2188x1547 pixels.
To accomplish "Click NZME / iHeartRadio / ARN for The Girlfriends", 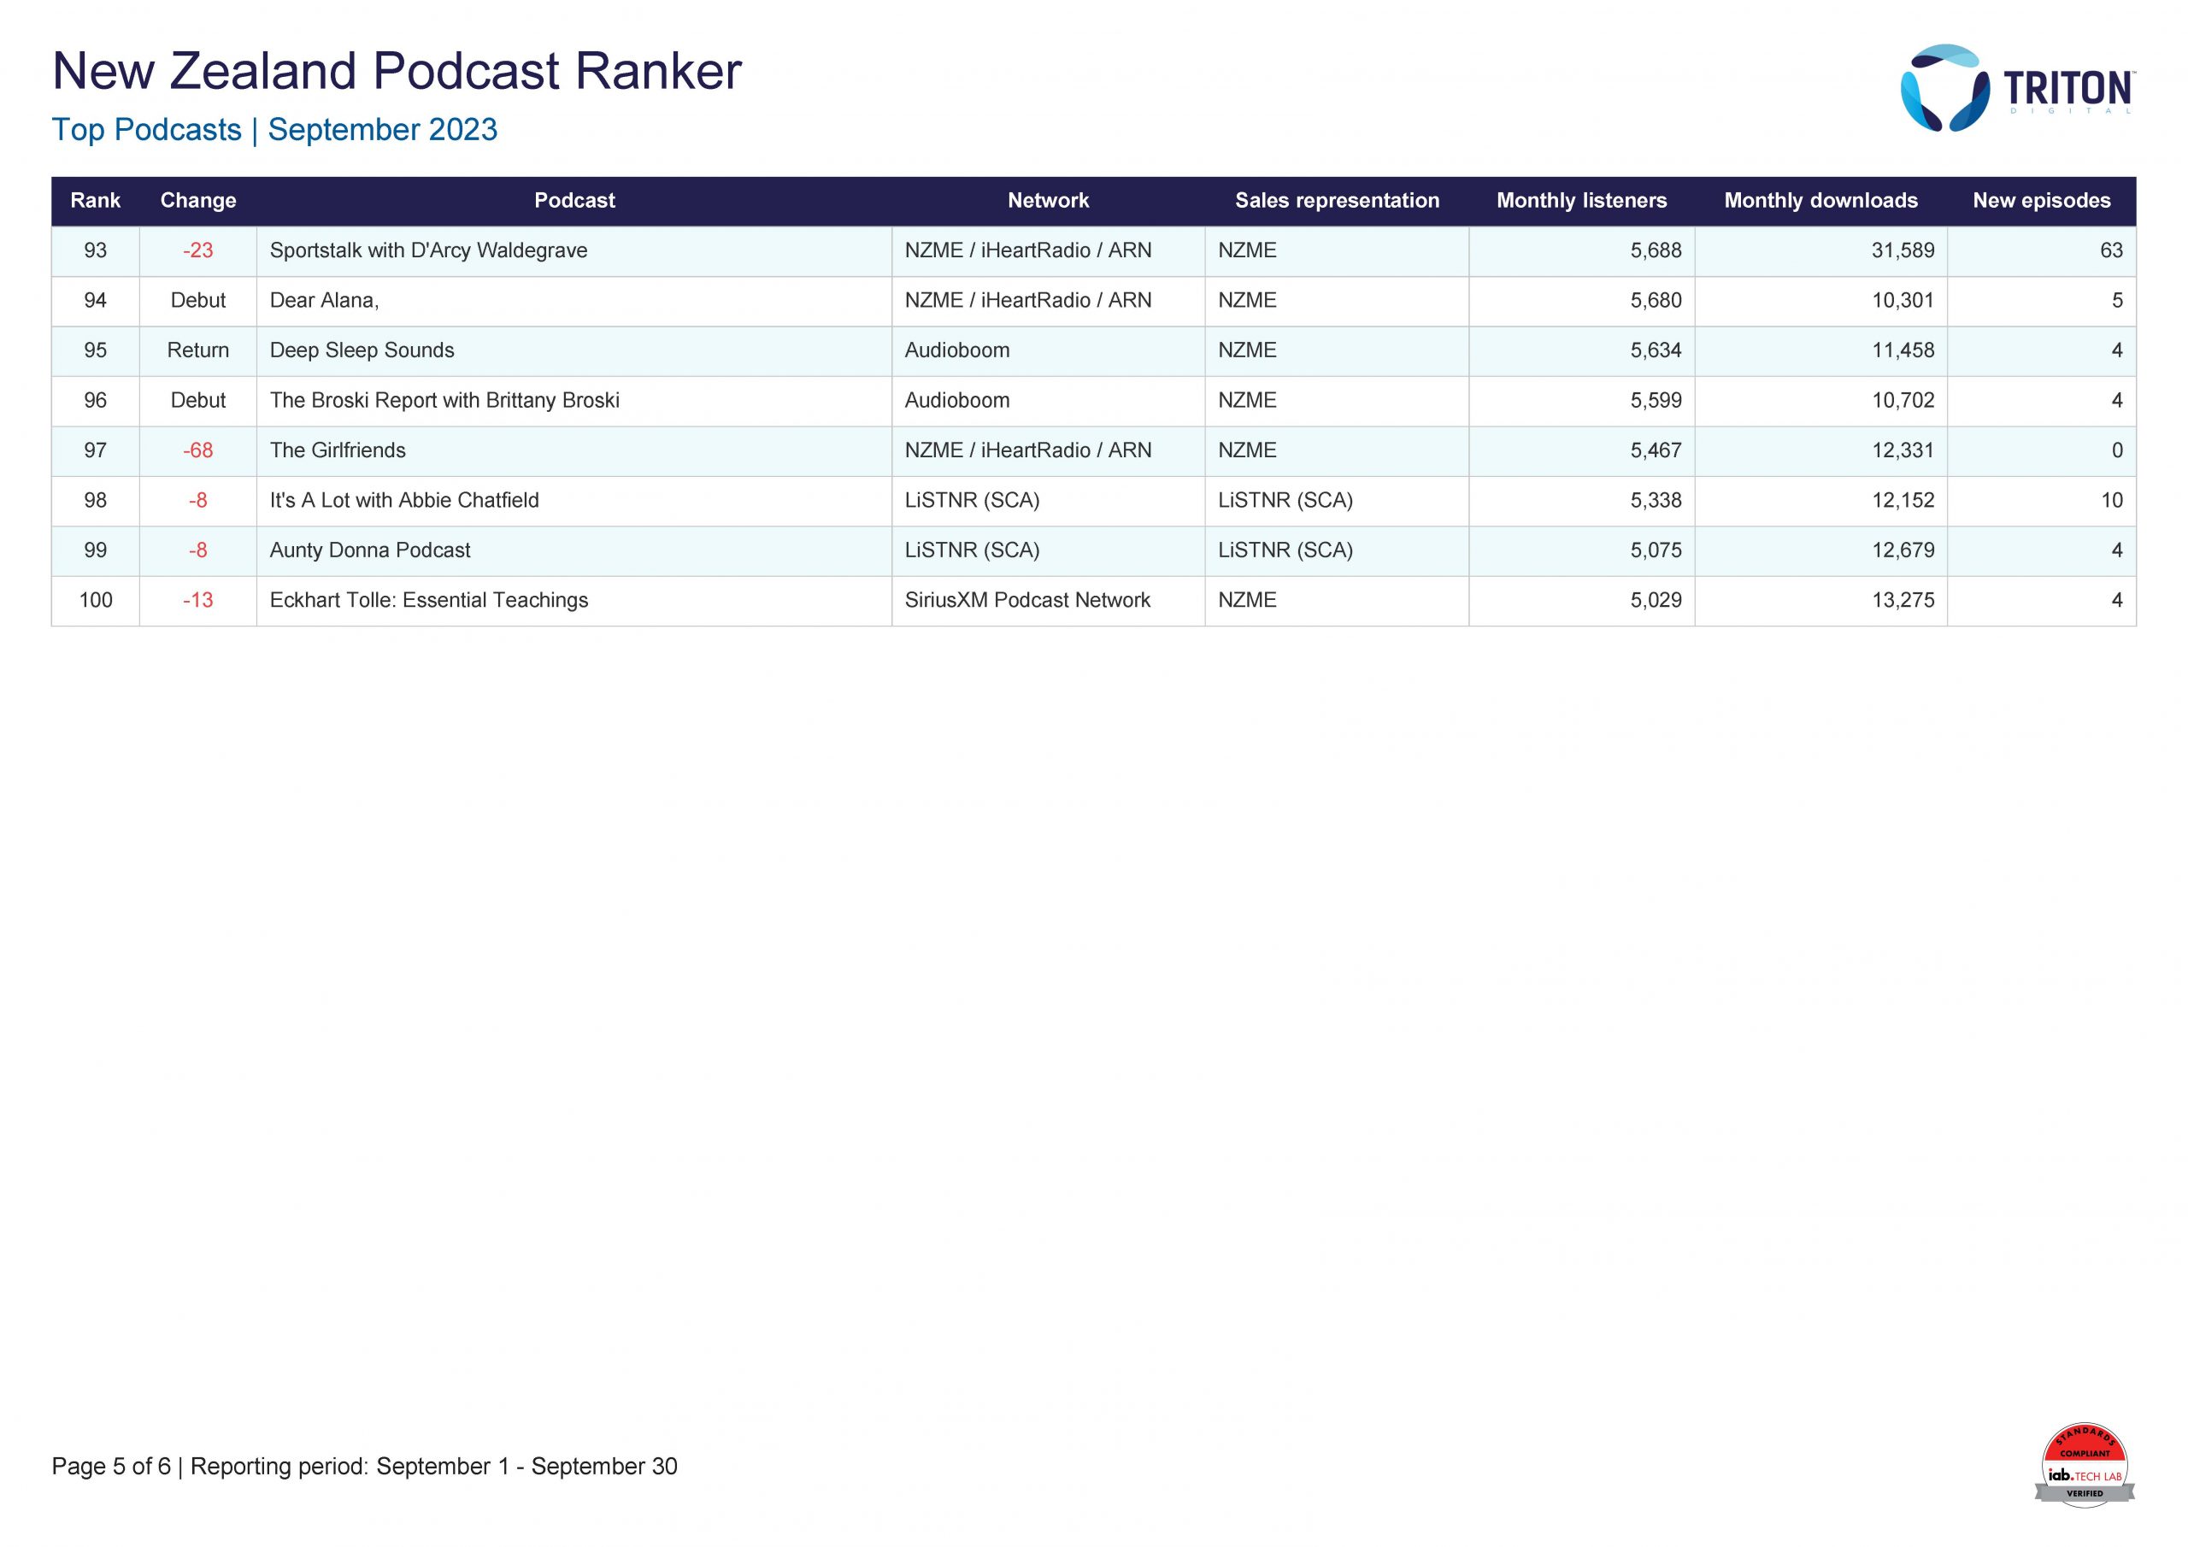I will point(1028,450).
